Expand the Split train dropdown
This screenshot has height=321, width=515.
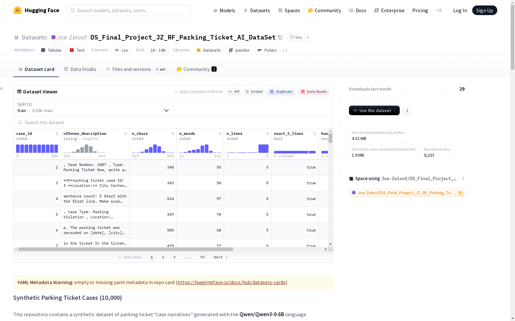click(x=93, y=107)
